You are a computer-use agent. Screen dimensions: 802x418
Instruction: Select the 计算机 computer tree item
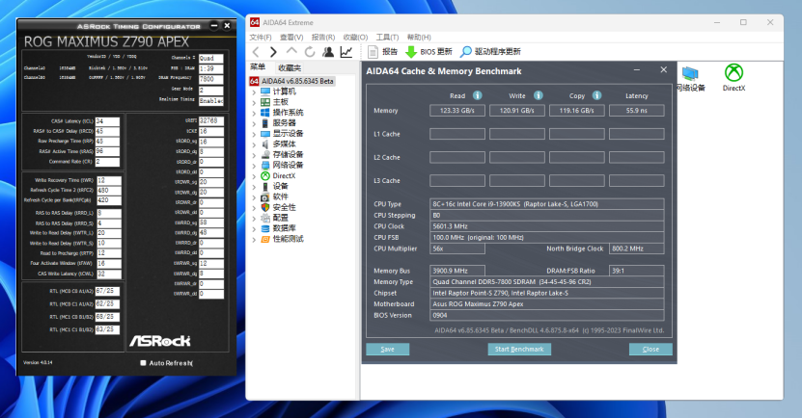[284, 91]
